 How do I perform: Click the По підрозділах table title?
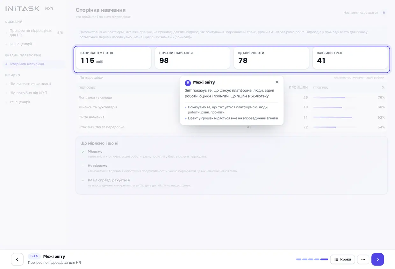[x=91, y=78]
